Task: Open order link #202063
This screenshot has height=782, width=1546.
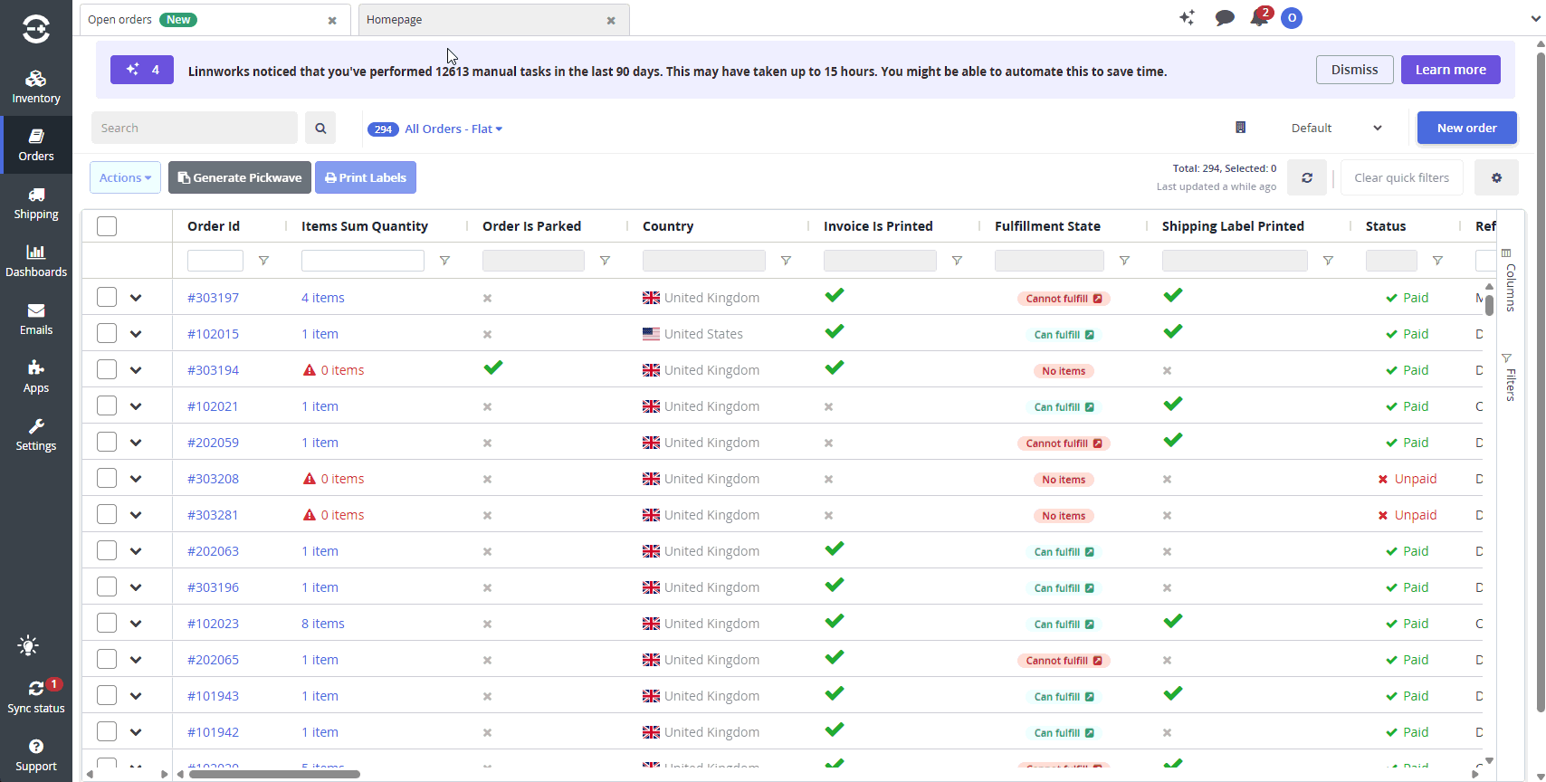Action: [x=213, y=550]
